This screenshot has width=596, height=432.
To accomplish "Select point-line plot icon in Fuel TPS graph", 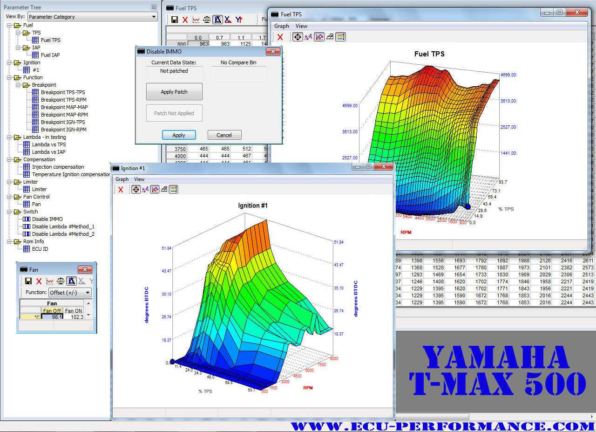I will point(308,37).
